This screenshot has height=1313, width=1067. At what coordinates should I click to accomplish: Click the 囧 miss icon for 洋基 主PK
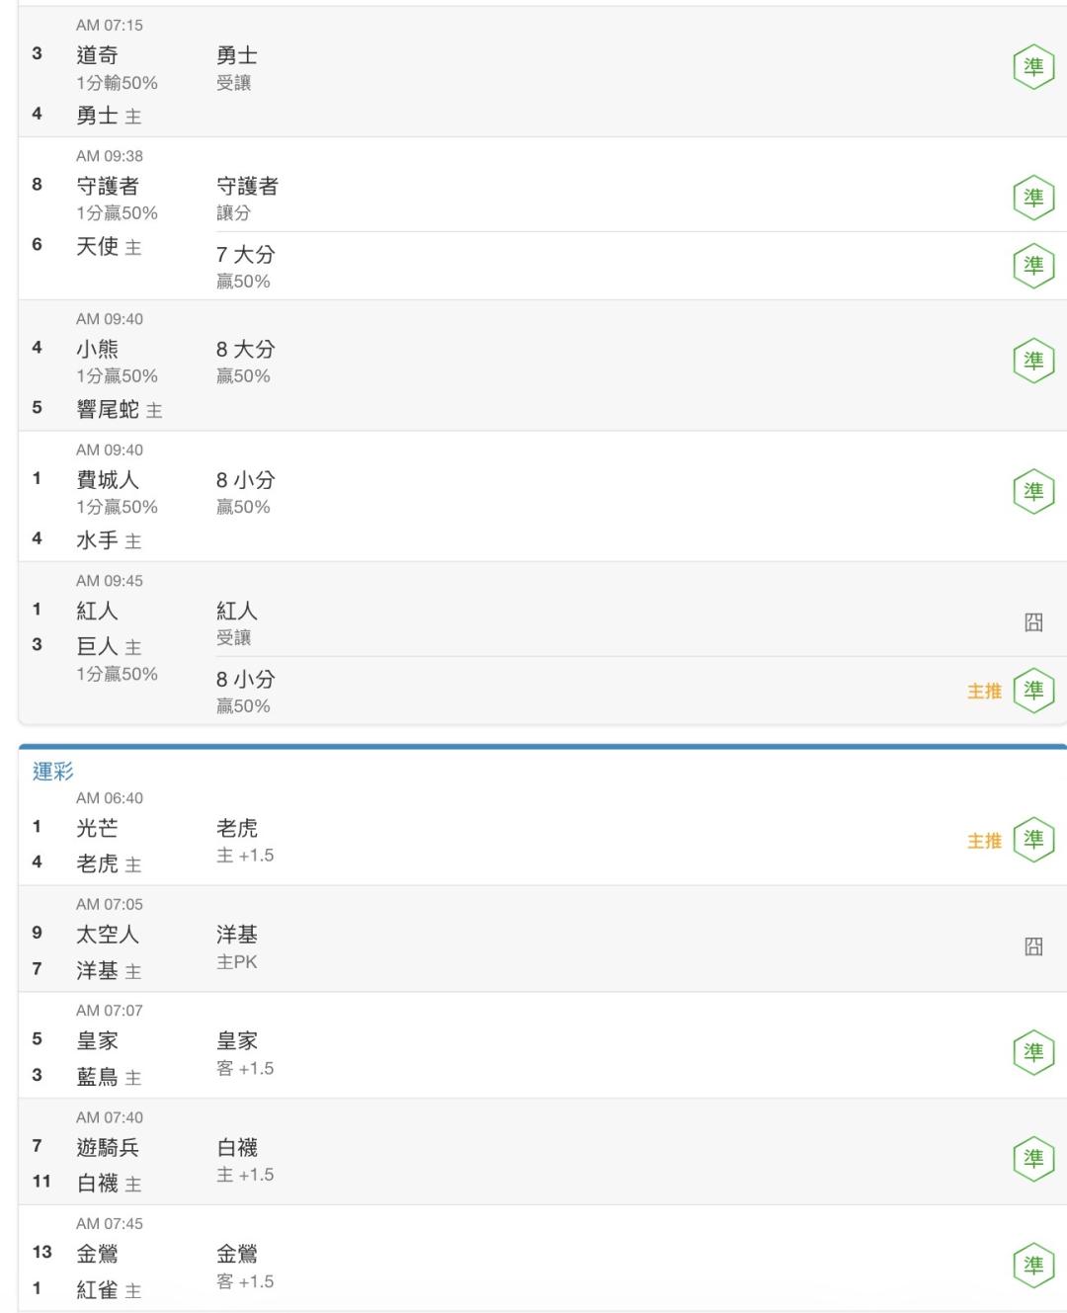pyautogui.click(x=1033, y=946)
